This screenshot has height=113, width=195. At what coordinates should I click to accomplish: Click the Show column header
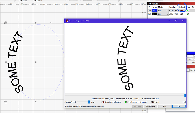pyautogui.click(x=188, y=7)
